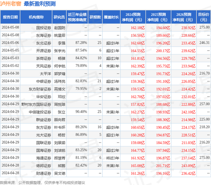Image resolution: width=211 pixels, height=185 pixels.
Task: Select the 2024预测净利润 column header
Action: 133,17
